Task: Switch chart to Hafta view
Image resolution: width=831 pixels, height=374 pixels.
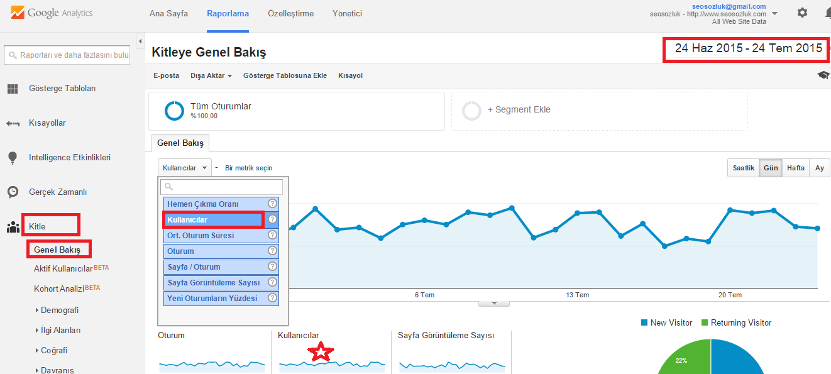Action: click(796, 168)
